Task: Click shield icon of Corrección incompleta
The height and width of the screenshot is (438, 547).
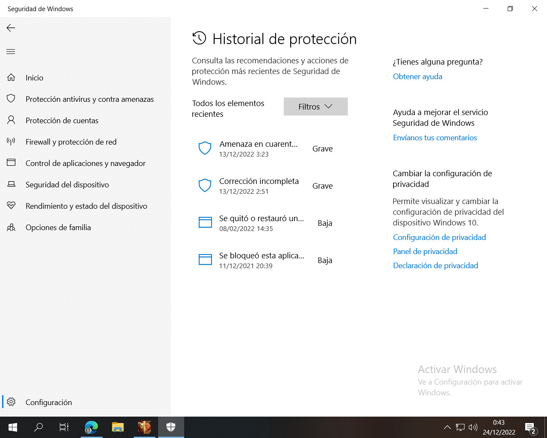Action: (205, 186)
